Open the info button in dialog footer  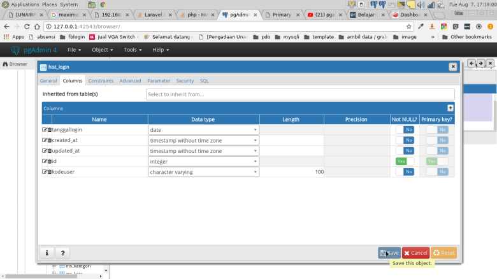click(47, 253)
